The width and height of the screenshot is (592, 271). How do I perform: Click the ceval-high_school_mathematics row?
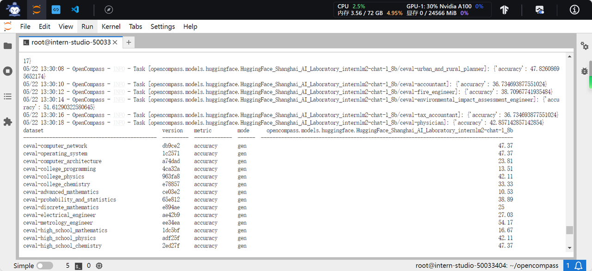[x=268, y=230]
